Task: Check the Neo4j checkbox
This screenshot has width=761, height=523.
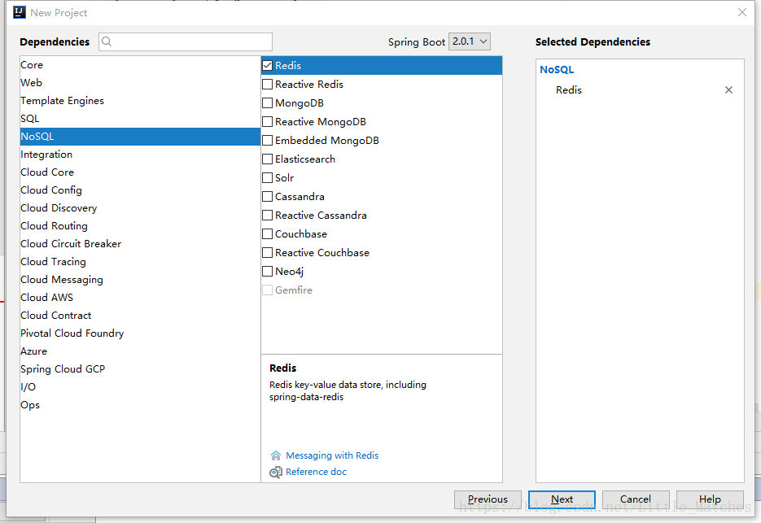Action: point(268,271)
